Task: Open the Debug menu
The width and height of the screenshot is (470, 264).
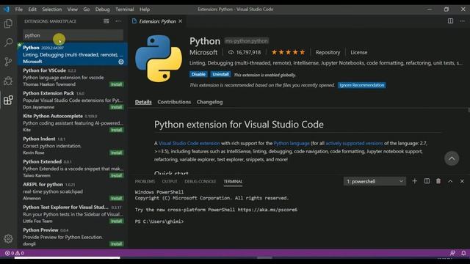Action: [x=103, y=10]
